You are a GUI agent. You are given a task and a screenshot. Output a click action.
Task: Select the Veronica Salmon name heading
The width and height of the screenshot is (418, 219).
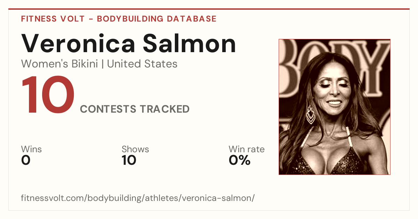[x=129, y=44]
